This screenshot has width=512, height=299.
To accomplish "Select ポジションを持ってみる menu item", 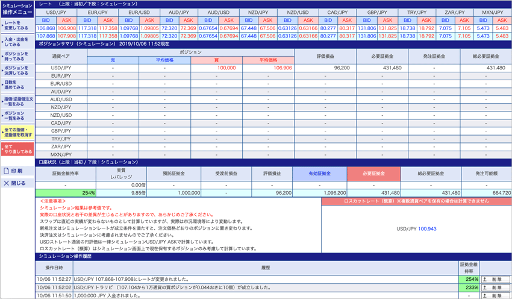I will [x=17, y=57].
